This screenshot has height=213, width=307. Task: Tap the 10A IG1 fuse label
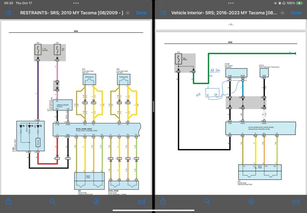[x=63, y=49]
